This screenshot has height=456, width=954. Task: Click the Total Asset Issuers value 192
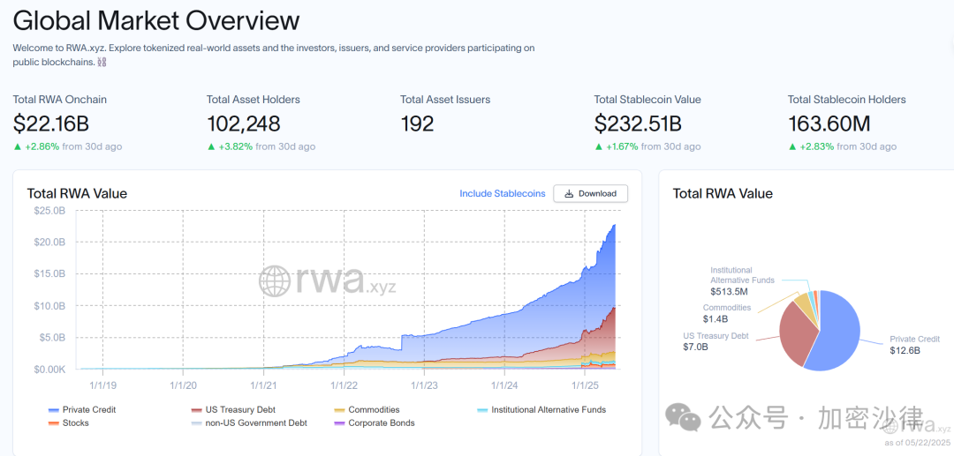click(417, 123)
